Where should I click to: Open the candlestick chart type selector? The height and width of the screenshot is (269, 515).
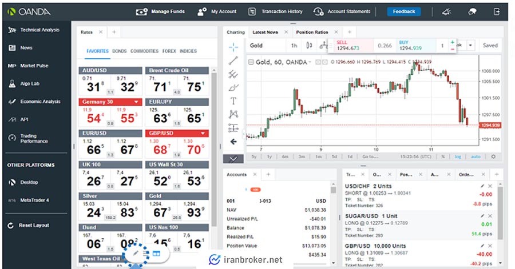[309, 46]
